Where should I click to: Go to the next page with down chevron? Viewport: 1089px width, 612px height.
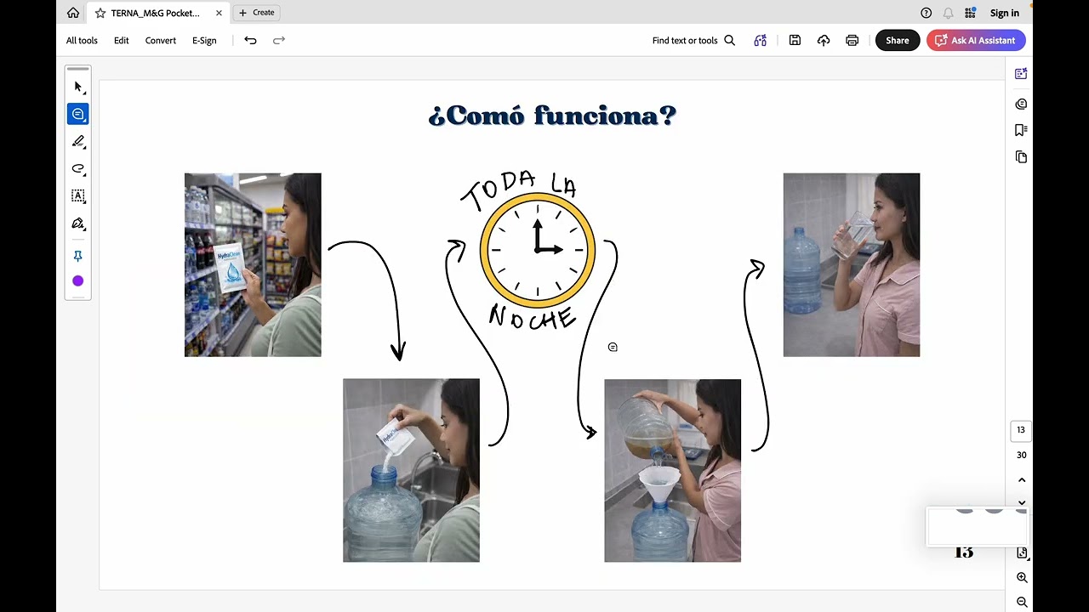click(x=1022, y=501)
